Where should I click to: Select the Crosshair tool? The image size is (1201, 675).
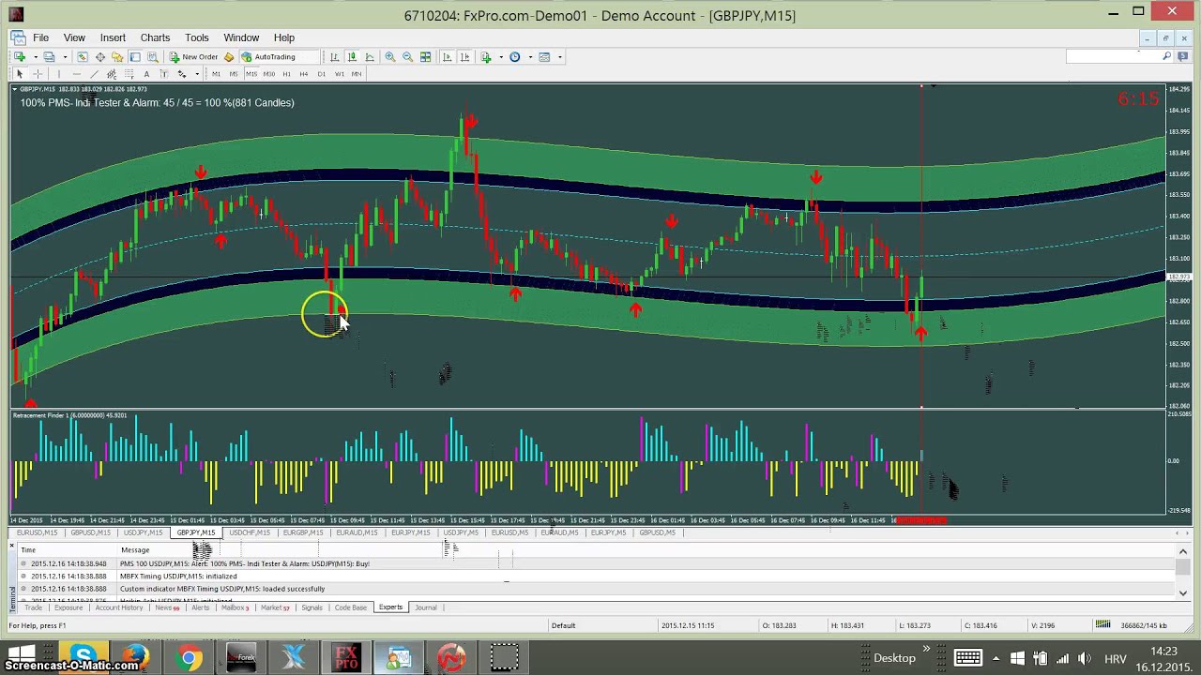coord(38,74)
